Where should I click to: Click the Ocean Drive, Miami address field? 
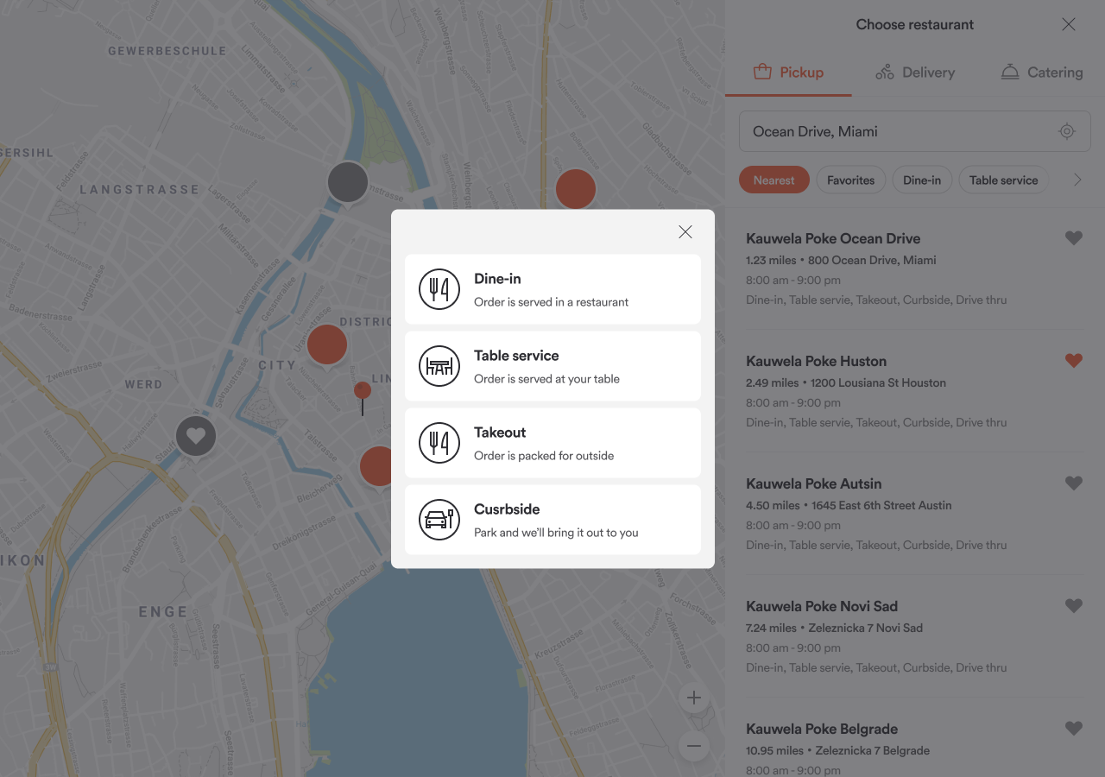915,131
